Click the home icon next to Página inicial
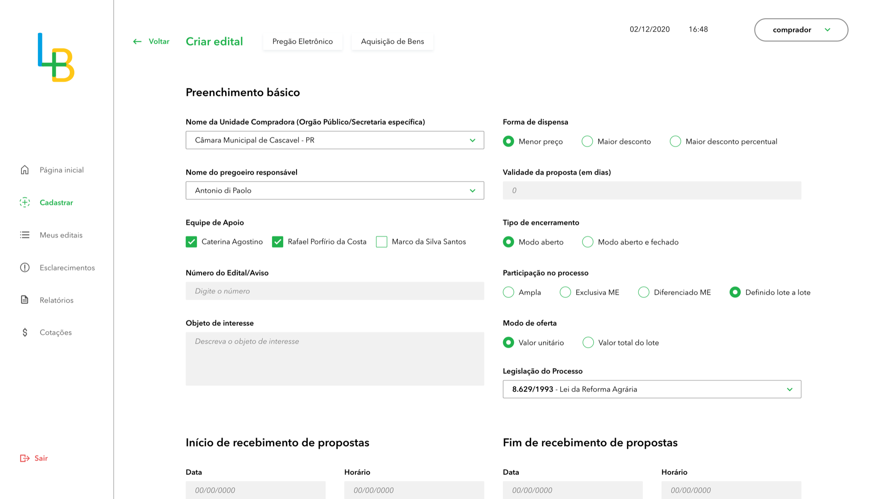Viewport: 892px width, 499px height. click(25, 170)
